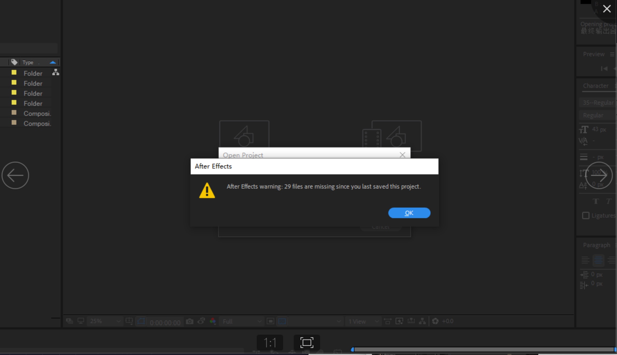Click the Region of Interest icon

[x=270, y=321]
